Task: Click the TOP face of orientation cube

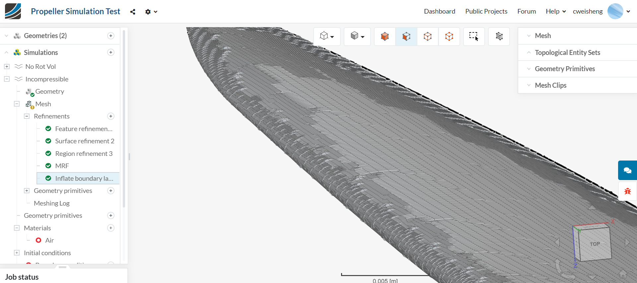Action: point(595,244)
